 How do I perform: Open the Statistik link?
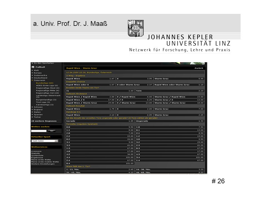click(x=35, y=153)
